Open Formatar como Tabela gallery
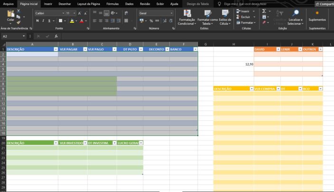The image size is (334, 192). click(207, 18)
